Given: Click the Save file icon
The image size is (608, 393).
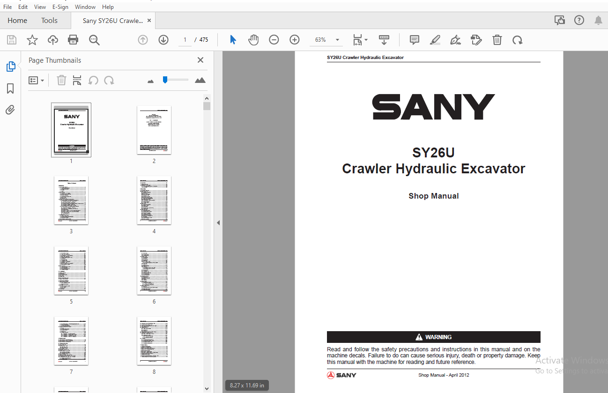Looking at the screenshot, I should tap(12, 40).
